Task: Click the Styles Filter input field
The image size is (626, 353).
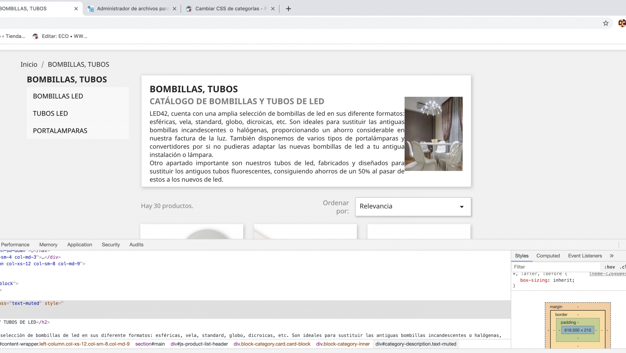Action: pos(554,267)
